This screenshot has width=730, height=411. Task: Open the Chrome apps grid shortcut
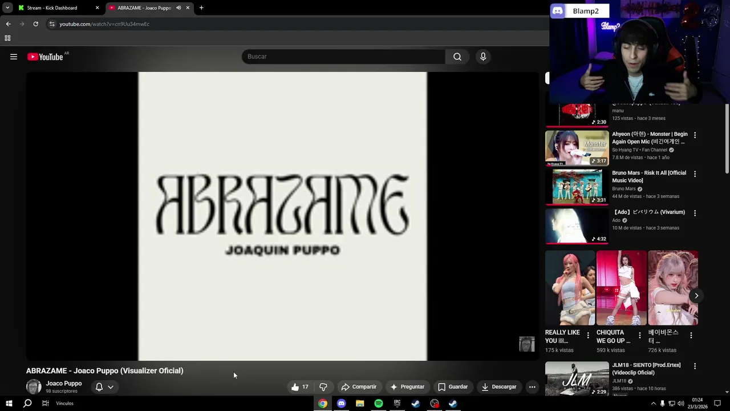7,38
